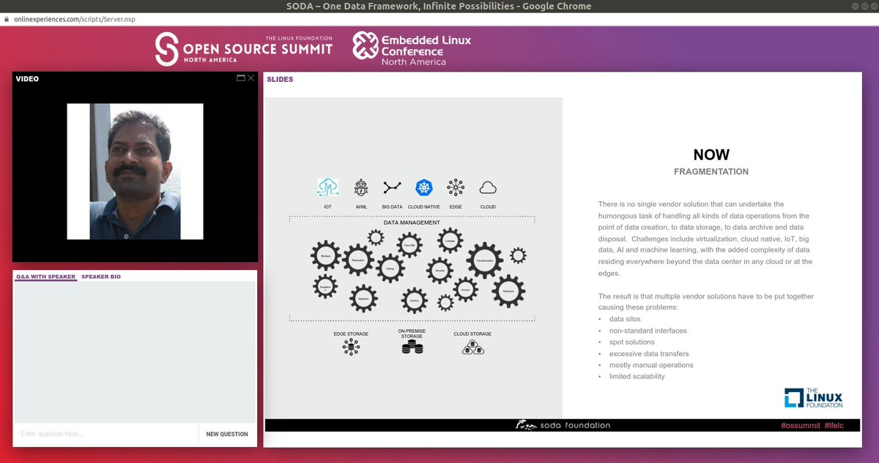Click the Chrome window title bar text
The width and height of the screenshot is (879, 463).
439,6
